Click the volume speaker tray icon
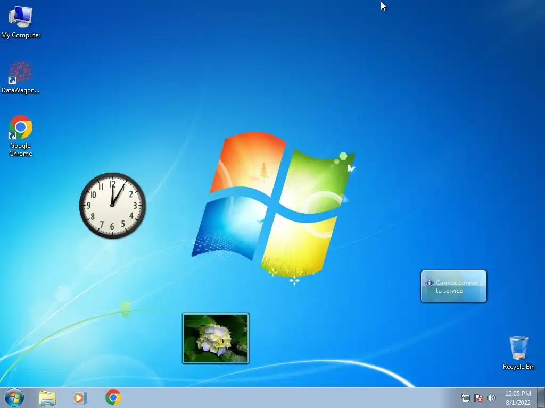The image size is (545, 408). point(491,398)
